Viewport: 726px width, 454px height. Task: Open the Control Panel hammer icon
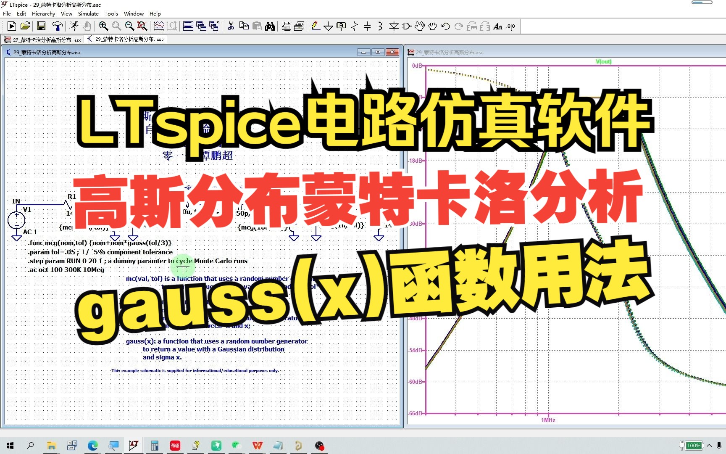57,26
